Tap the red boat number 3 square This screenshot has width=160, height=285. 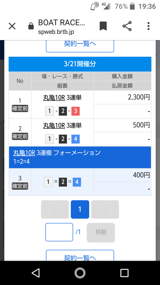[76, 111]
